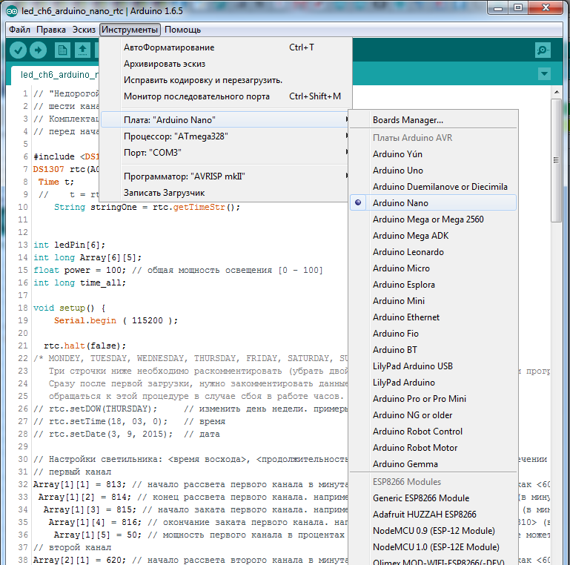This screenshot has width=570, height=565.
Task: Click the Arduino logo in title bar
Action: [x=11, y=10]
